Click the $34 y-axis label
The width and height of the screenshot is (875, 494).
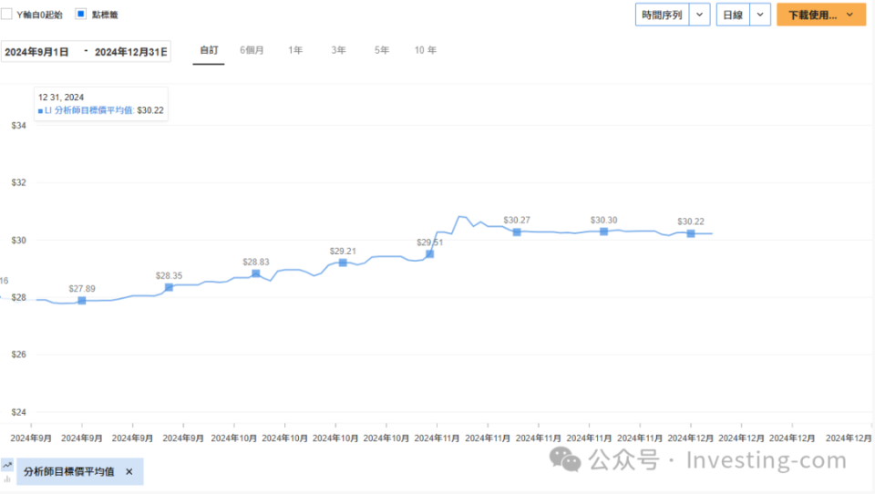[18, 126]
